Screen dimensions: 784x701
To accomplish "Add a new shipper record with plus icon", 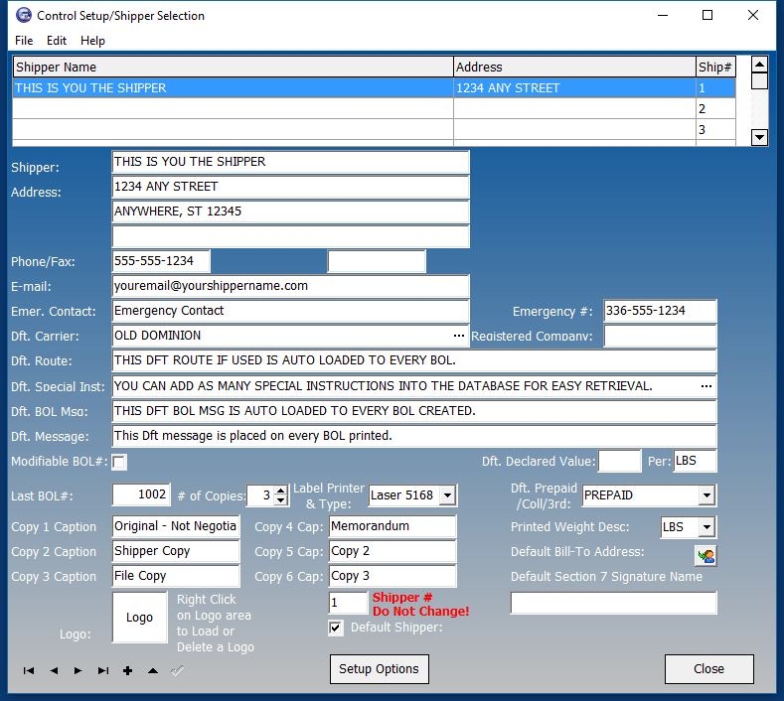I will tap(128, 670).
